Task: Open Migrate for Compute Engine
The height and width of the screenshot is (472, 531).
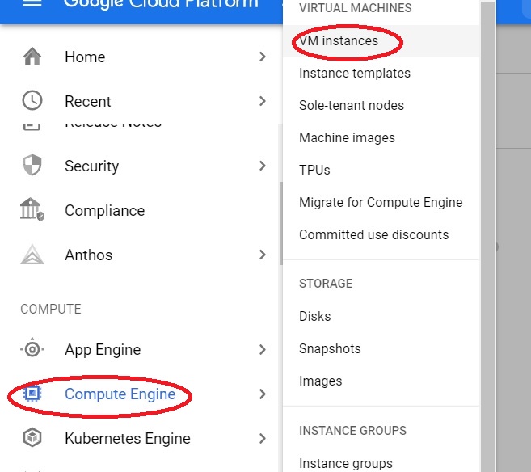Action: coord(381,203)
